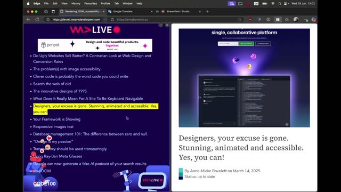Click the red recording extension icon

click(x=250, y=20)
